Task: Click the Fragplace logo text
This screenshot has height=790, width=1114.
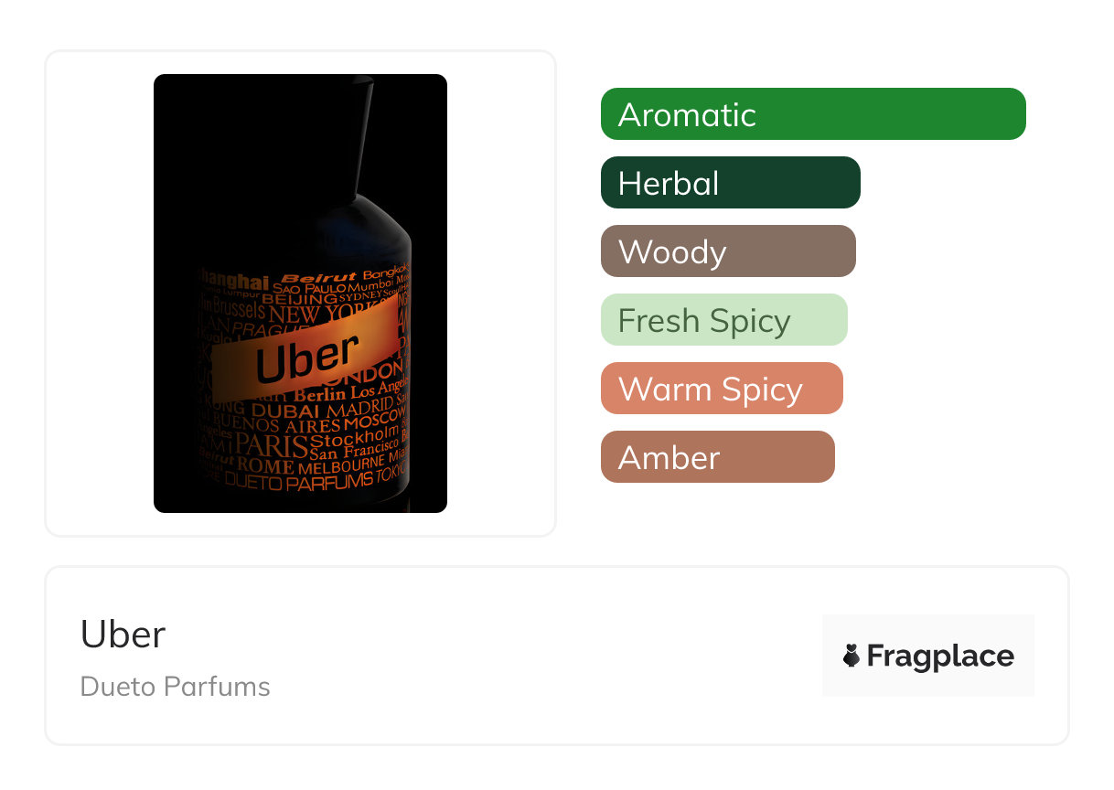Action: click(940, 657)
